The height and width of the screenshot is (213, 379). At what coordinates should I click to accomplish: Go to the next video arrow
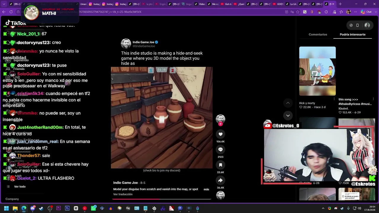tap(288, 116)
